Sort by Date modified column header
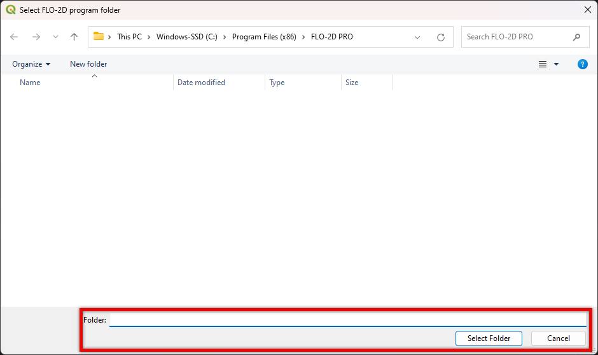Image resolution: width=598 pixels, height=355 pixels. tap(201, 83)
